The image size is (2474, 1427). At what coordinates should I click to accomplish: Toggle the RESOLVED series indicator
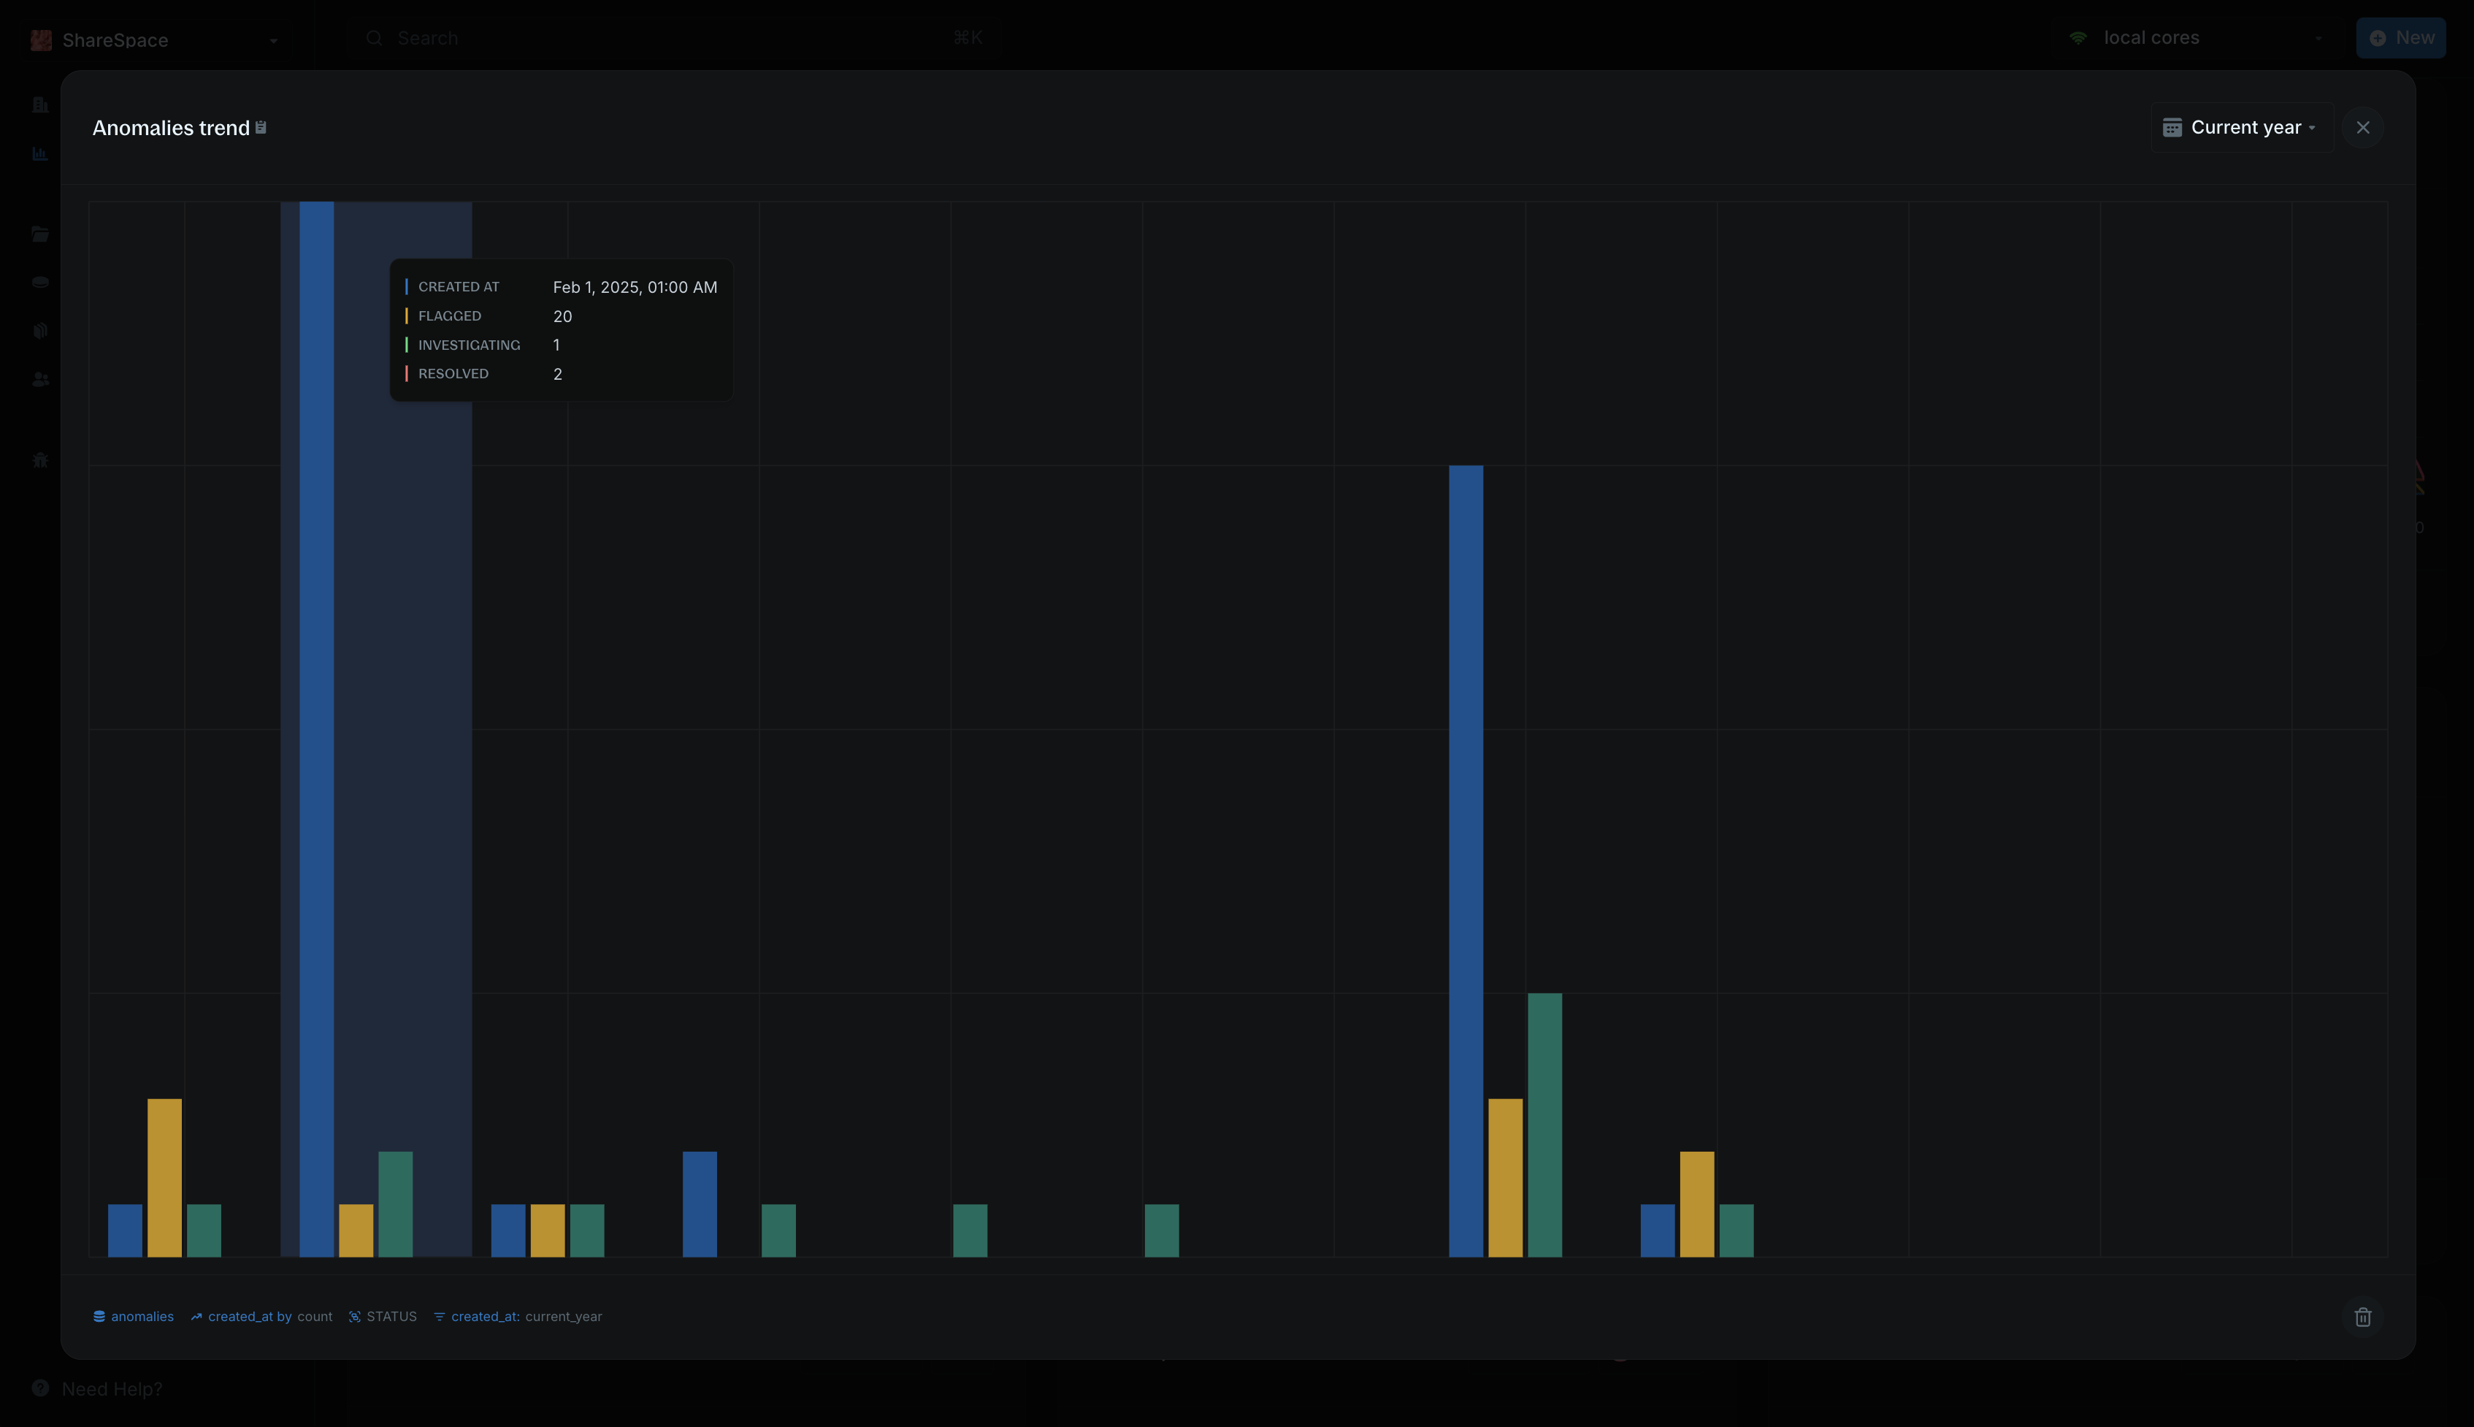[453, 372]
